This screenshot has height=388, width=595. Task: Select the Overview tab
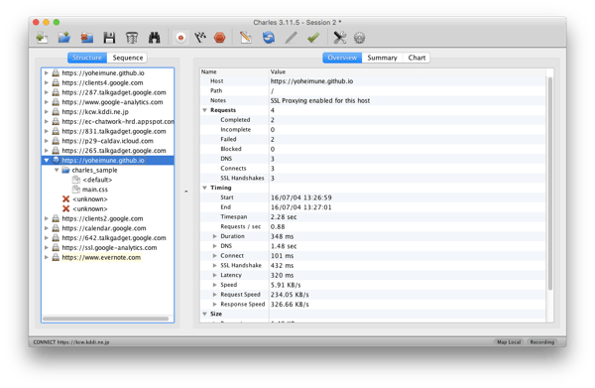point(342,58)
